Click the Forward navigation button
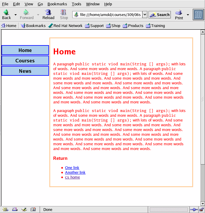 [27, 14]
